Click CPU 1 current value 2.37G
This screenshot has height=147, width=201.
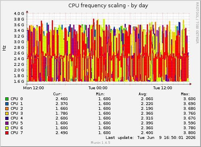pos(61,104)
